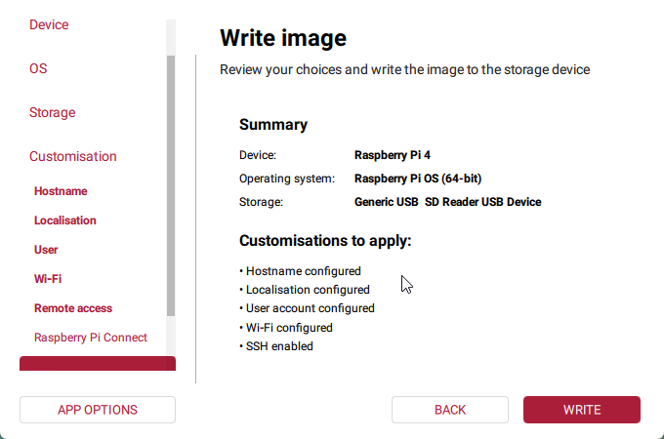Open the Device step in sidebar
Screen dimensions: 664x439
point(49,24)
